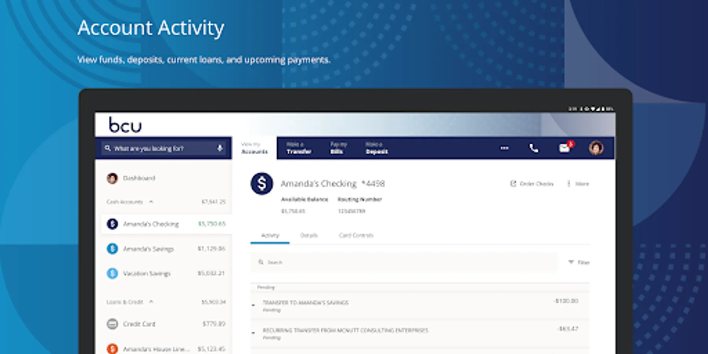Screen dimensions: 708x354
Task: Click the Available Balance label
Action: 304,199
